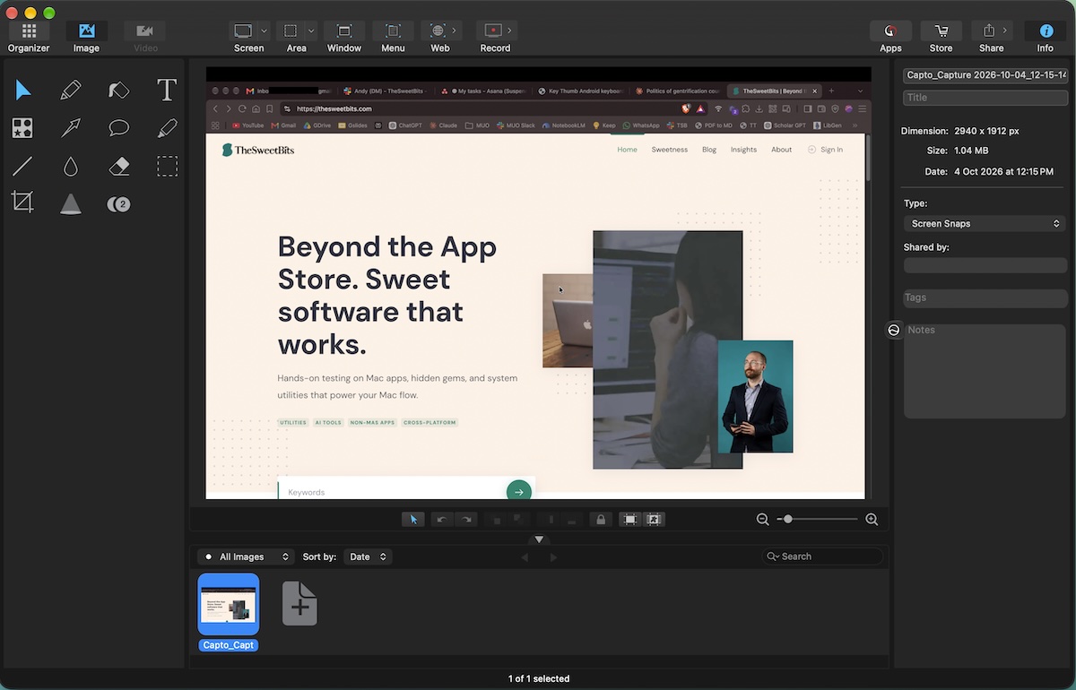1076x690 pixels.
Task: Choose the Line tool
Action: pos(22,166)
